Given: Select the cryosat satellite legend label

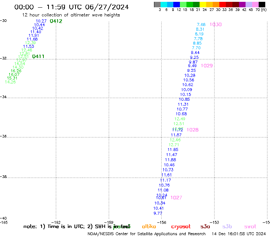Looking at the screenshot, I should (181, 227).
